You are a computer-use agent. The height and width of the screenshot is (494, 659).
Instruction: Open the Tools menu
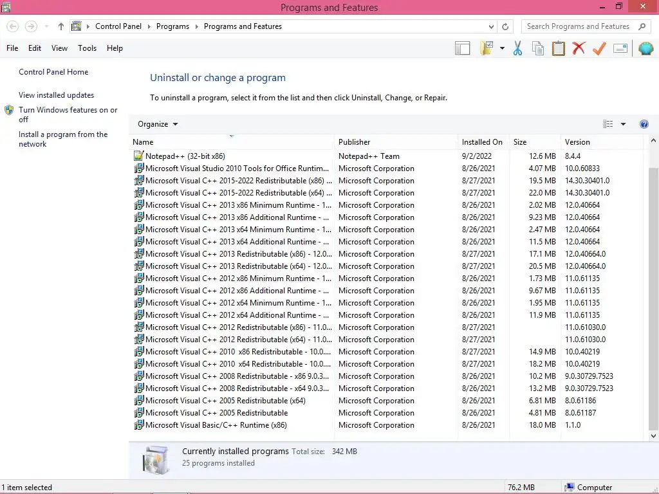87,48
